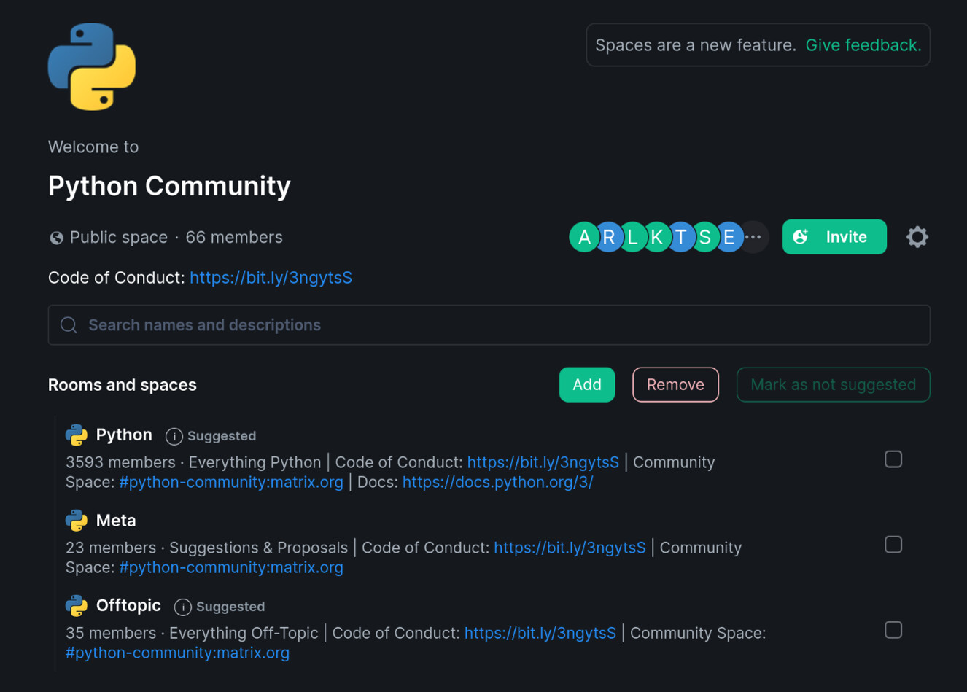This screenshot has height=692, width=967.
Task: Click the Meta room Python icon
Action: click(x=77, y=521)
